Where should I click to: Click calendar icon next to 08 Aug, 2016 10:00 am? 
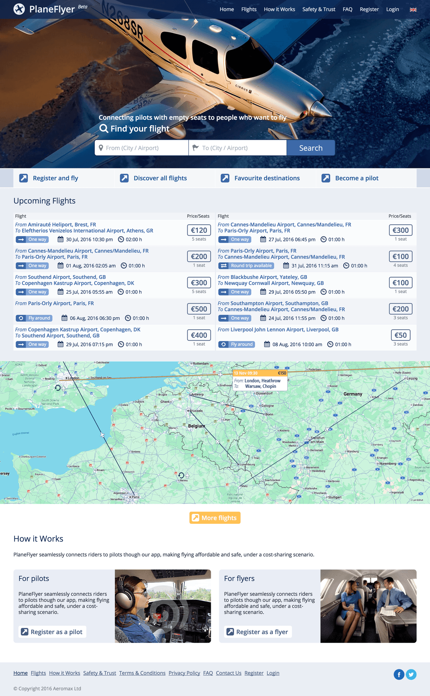pos(267,344)
